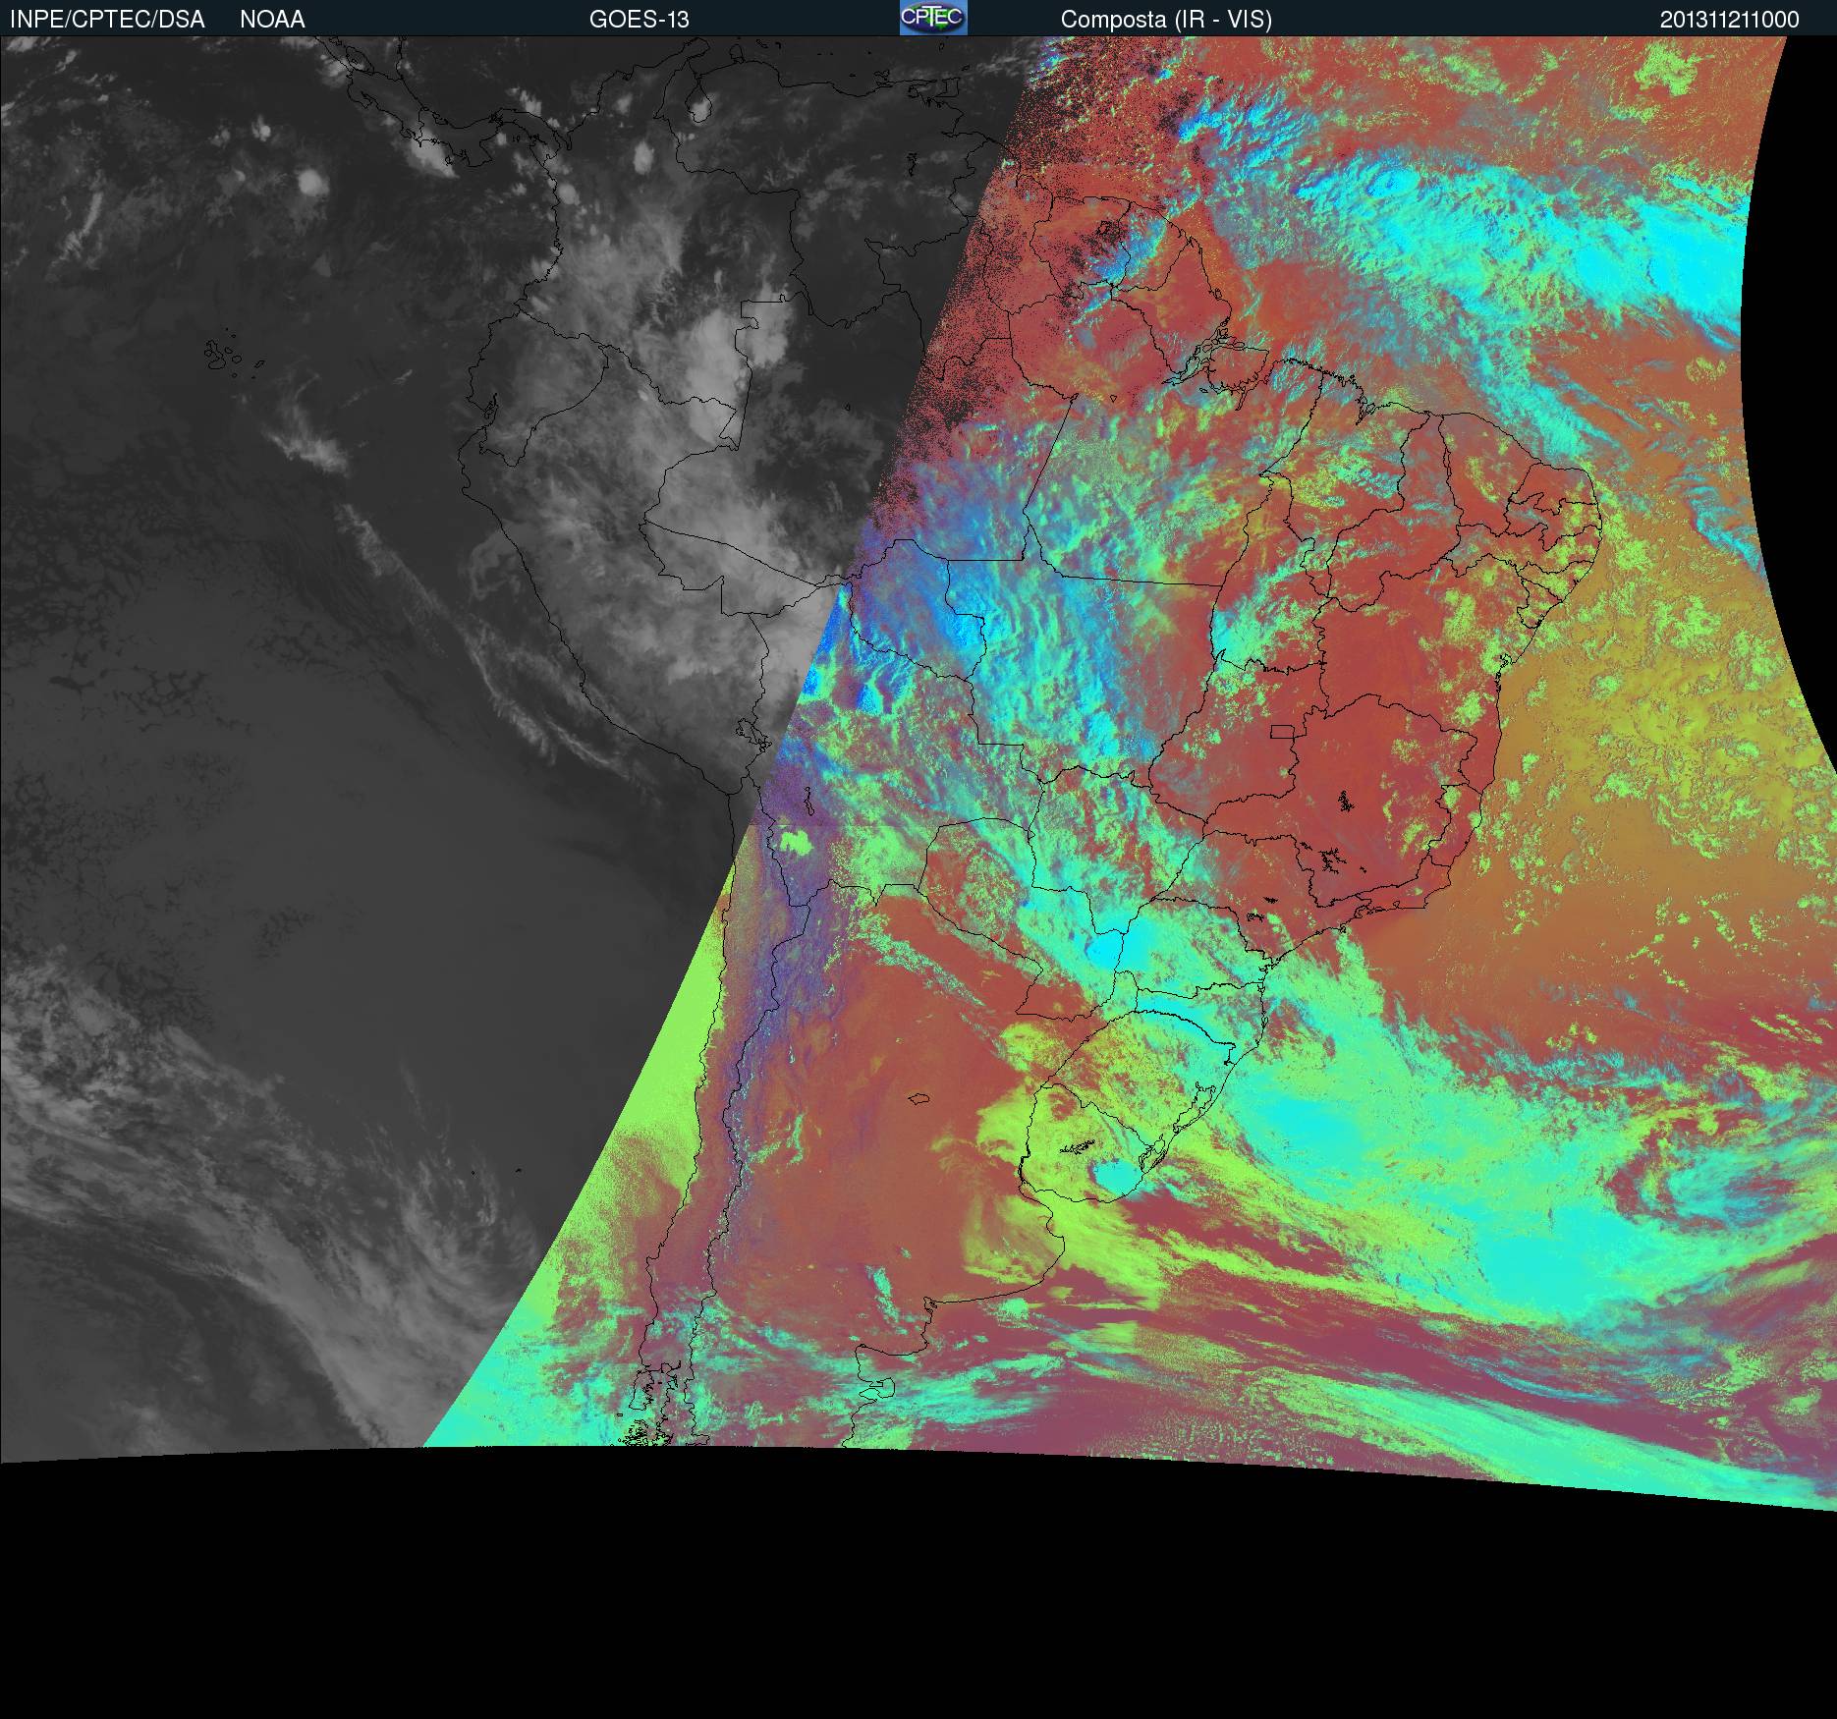Select the small rectangular Federal District outline
Screen dimensions: 1837x1719
[x=1282, y=732]
